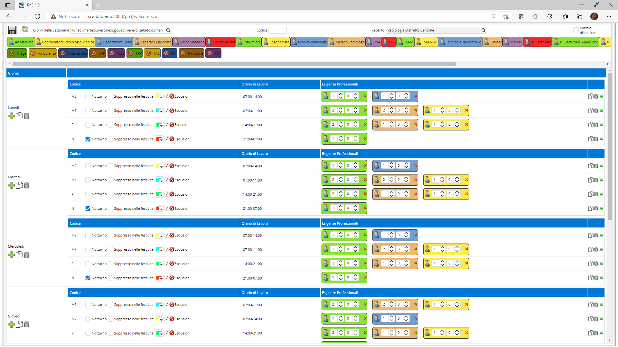618x347 pixels.
Task: Click the green status dot on Martedì M1
Action: (602, 180)
